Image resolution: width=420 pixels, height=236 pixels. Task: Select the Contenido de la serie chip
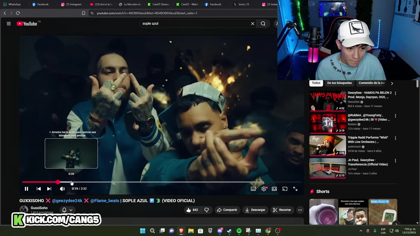(372, 83)
